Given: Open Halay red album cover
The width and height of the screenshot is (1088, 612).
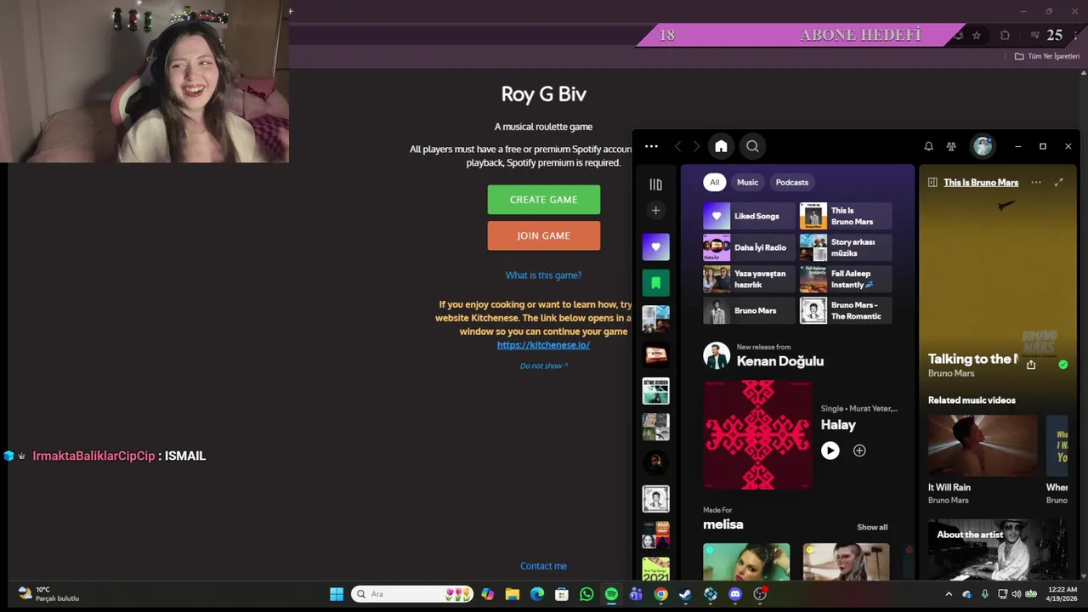Looking at the screenshot, I should pos(757,435).
